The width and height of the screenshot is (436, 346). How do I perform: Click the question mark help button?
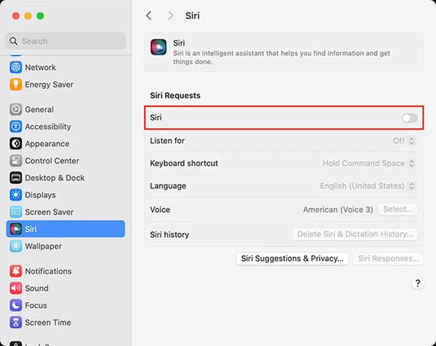point(418,283)
